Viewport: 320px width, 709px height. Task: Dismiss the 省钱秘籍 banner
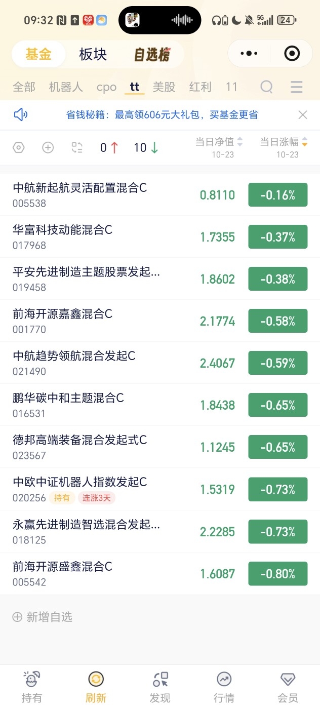(x=303, y=115)
